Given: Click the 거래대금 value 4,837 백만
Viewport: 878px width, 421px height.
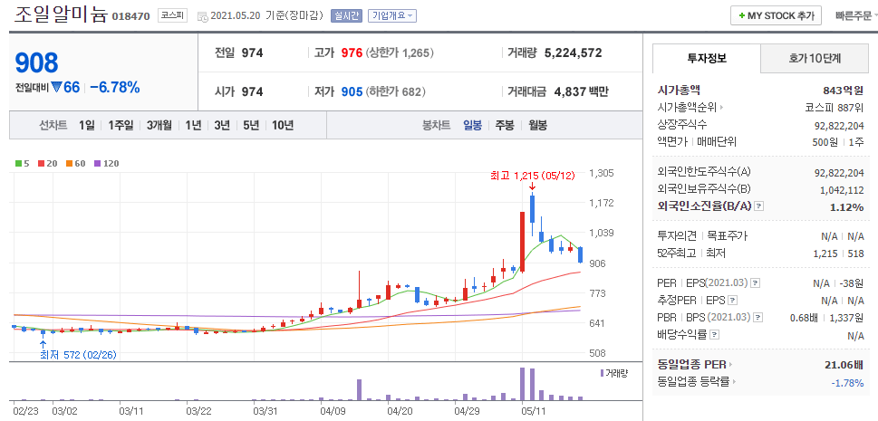Looking at the screenshot, I should click(x=581, y=91).
